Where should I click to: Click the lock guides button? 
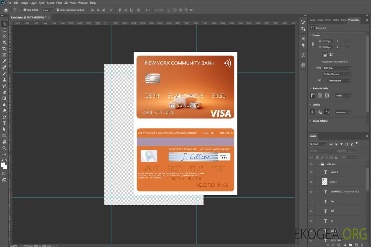pos(320,112)
